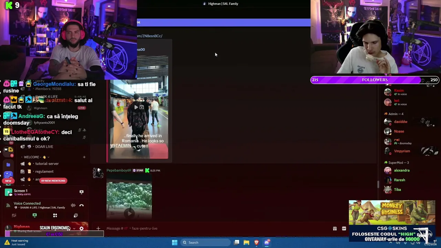Open member daviddw in member list
Screen dimensions: 441x248
(401, 122)
